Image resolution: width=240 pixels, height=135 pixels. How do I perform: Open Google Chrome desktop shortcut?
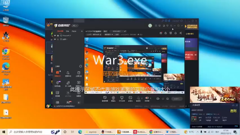point(6,54)
